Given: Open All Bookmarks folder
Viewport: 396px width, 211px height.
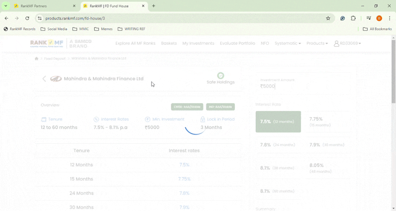Looking at the screenshot, I should coord(377,29).
